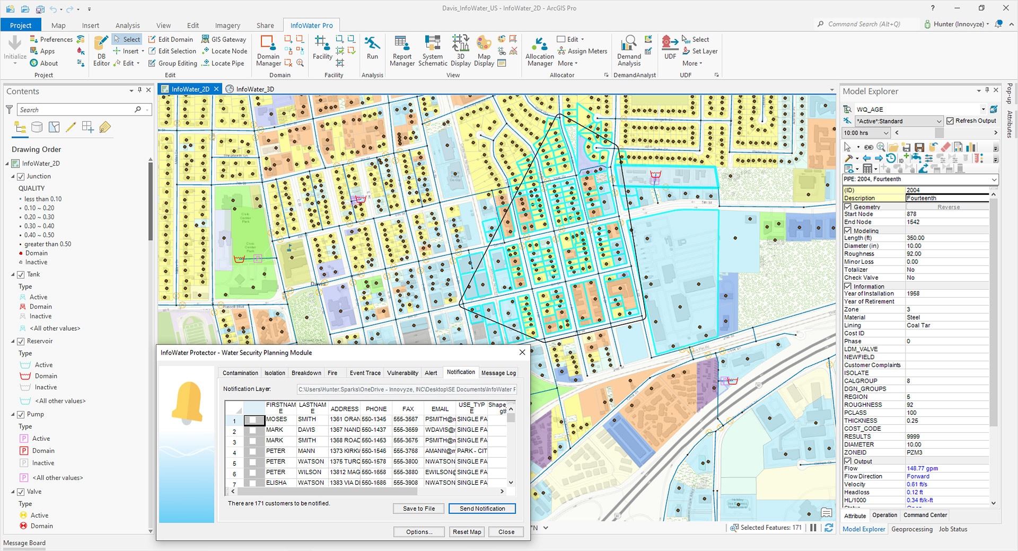Open the Report Manager
Screen dimensions: 1018x551
click(x=402, y=51)
